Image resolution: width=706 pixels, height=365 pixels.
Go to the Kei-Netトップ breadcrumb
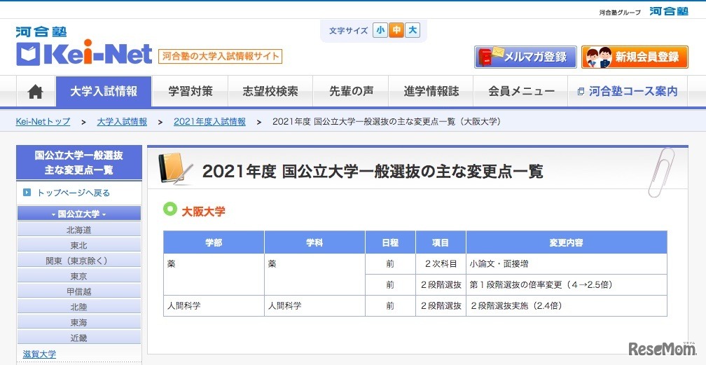[x=43, y=122]
